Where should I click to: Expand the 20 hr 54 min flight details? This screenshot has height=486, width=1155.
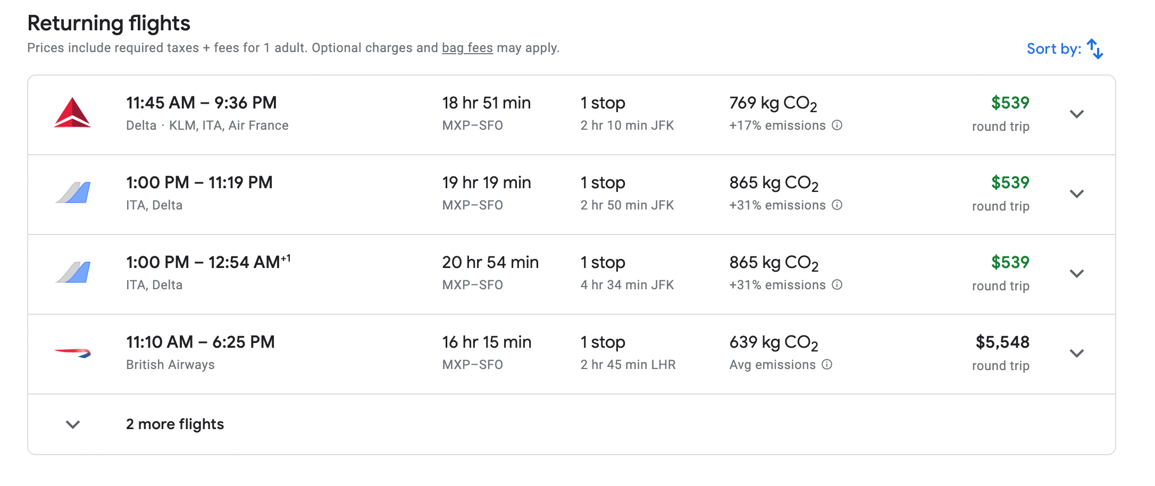pyautogui.click(x=1077, y=274)
